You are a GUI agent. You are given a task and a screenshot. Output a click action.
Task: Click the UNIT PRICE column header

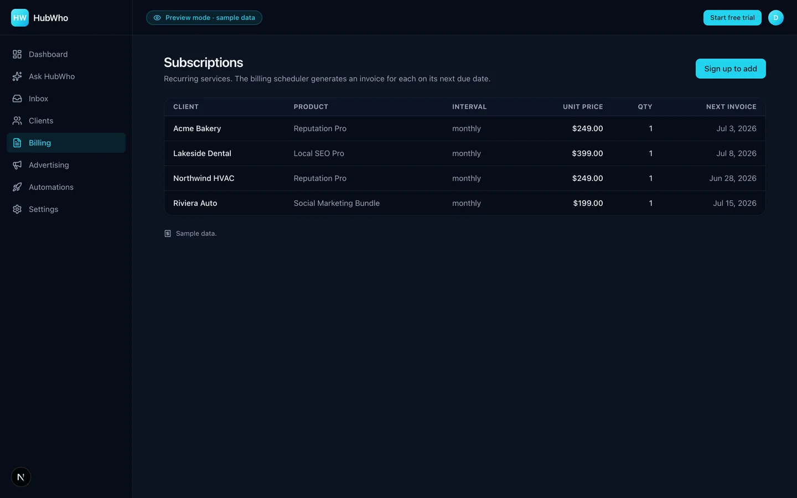tap(583, 107)
